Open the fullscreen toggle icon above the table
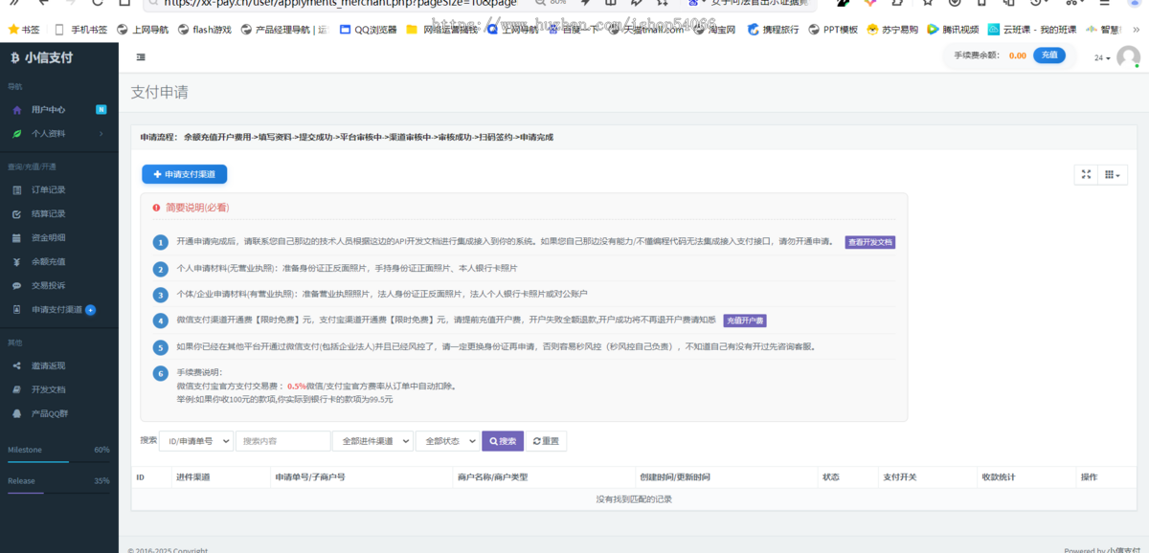The image size is (1149, 553). 1085,174
